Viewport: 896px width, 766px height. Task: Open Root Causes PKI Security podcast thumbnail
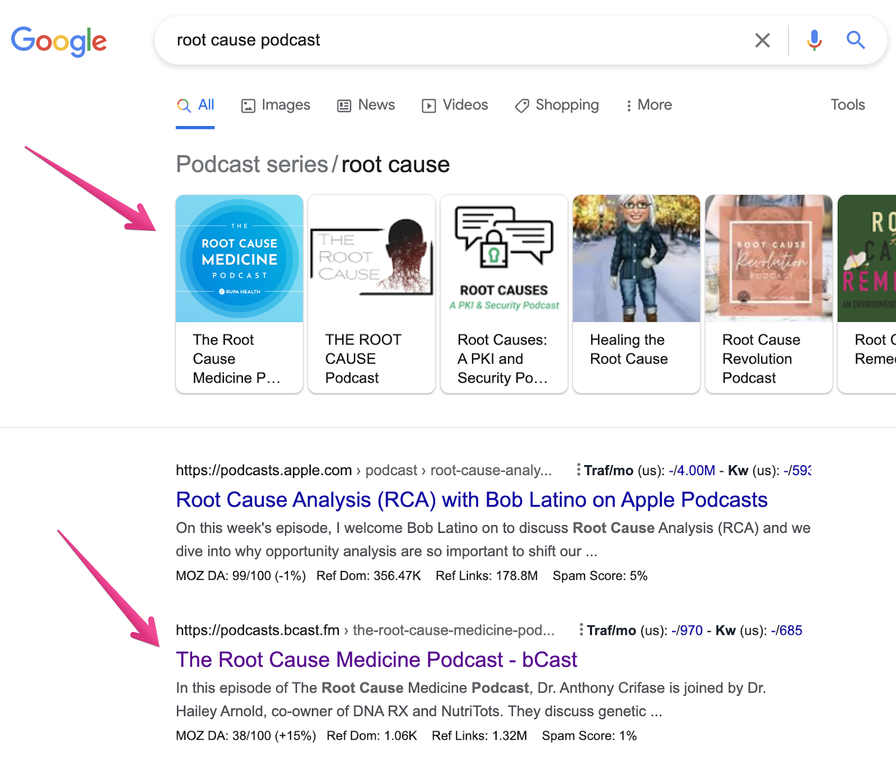click(504, 258)
